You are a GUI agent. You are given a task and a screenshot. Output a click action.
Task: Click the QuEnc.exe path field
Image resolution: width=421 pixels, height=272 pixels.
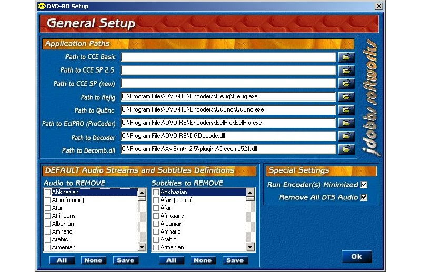click(x=228, y=109)
